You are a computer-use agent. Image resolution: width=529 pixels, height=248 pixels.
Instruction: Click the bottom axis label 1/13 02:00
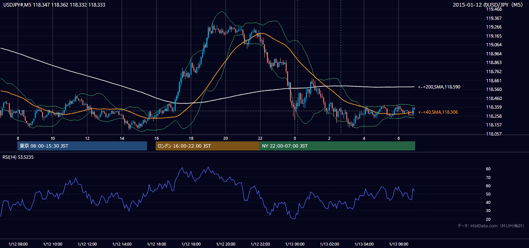pyautogui.click(x=329, y=244)
